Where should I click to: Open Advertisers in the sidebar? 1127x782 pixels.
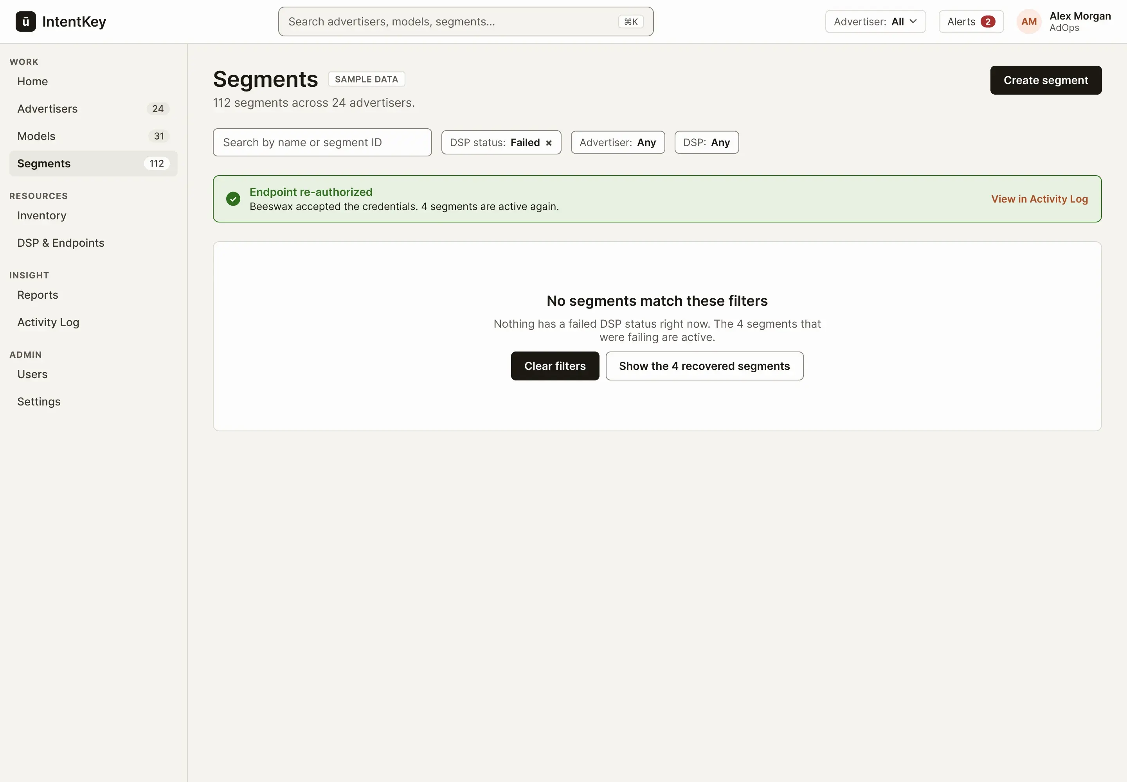pos(93,109)
